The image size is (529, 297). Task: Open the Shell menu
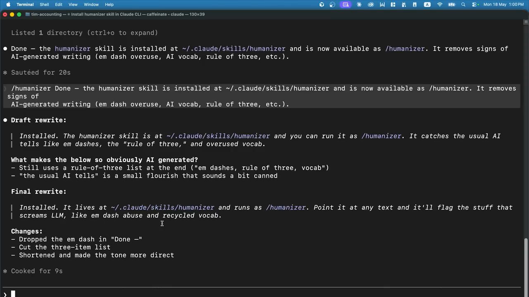[44, 5]
